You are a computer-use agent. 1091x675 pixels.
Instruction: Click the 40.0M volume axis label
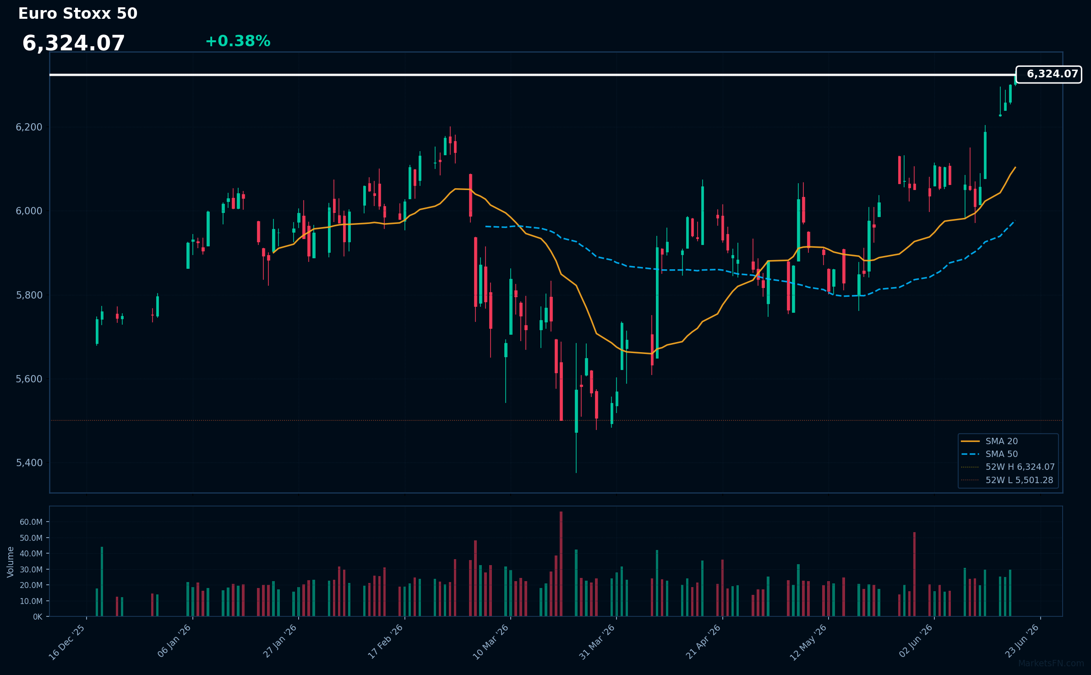(31, 554)
